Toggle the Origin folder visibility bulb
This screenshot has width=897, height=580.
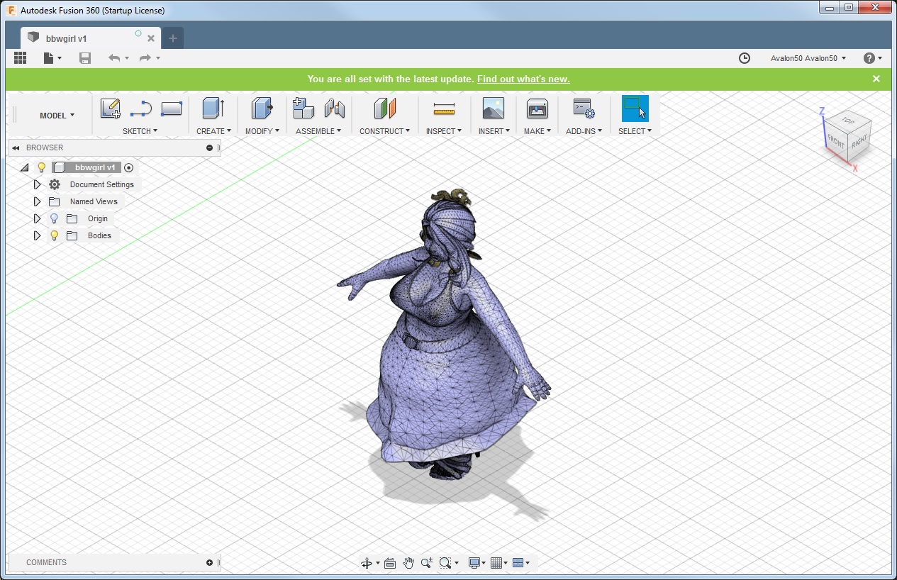[x=55, y=218]
